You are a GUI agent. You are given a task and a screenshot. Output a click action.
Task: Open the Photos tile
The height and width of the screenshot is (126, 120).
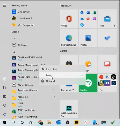pyautogui.click(x=88, y=38)
